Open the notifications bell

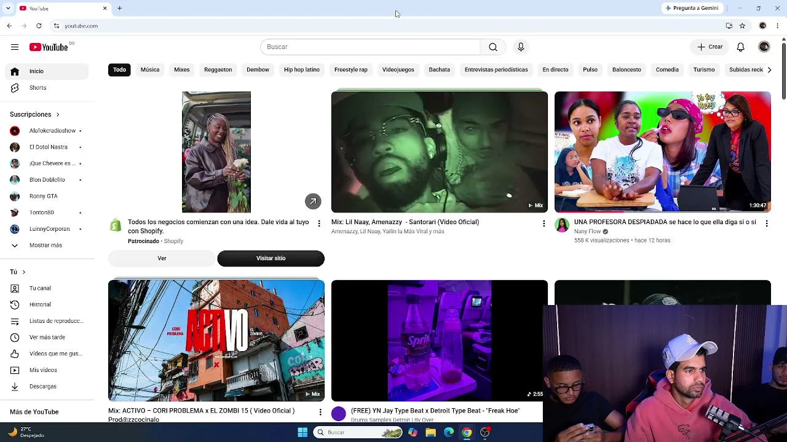[741, 47]
